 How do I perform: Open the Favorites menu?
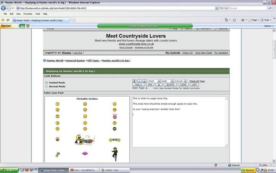pyautogui.click(x=28, y=14)
